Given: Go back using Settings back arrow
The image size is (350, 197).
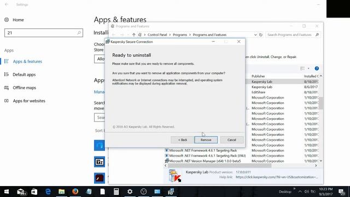Looking at the screenshot, I should 7,4.
